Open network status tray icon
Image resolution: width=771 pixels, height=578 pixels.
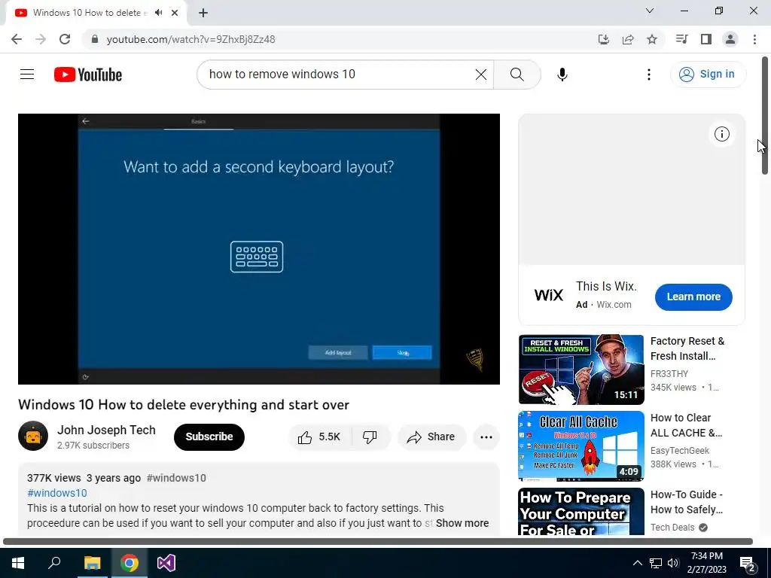656,563
